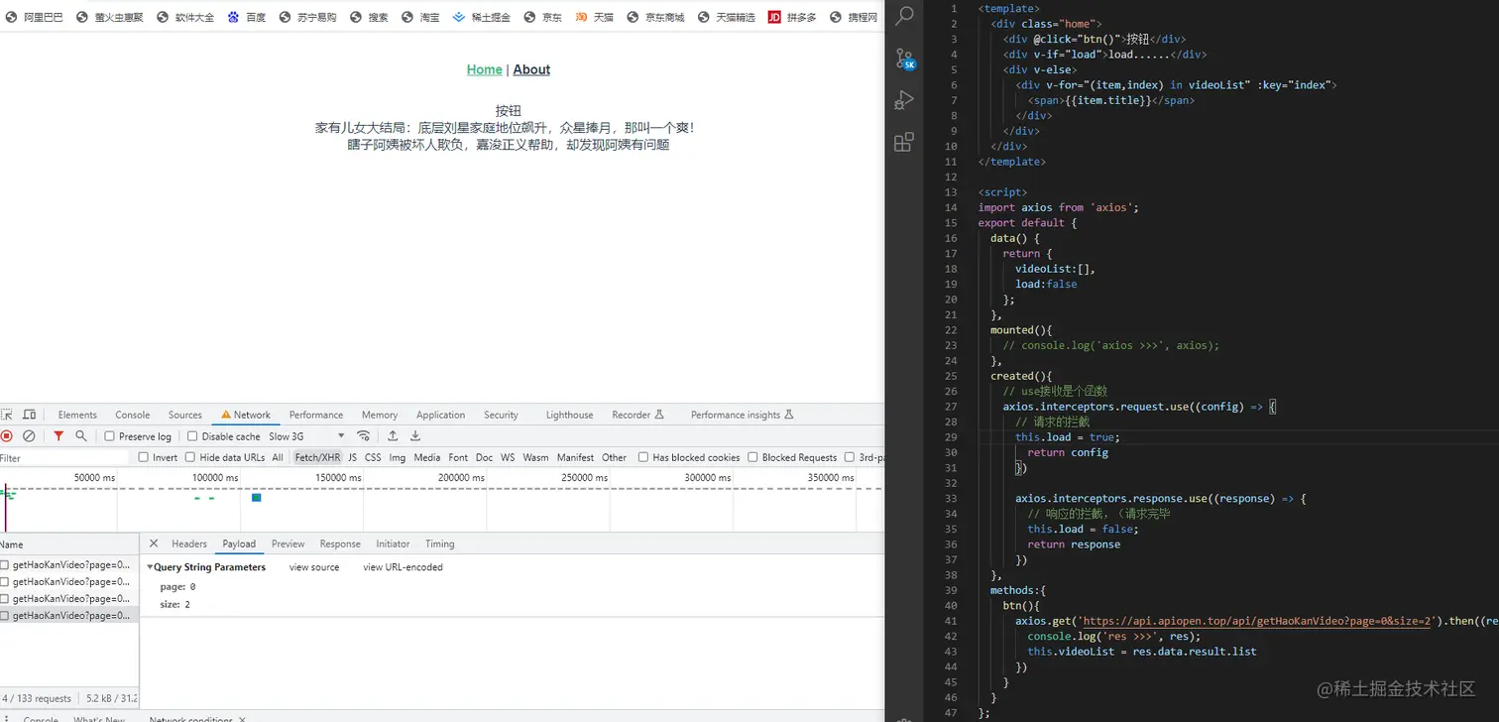The image size is (1499, 722).
Task: Open the Performance tab in DevTools
Action: [x=316, y=415]
